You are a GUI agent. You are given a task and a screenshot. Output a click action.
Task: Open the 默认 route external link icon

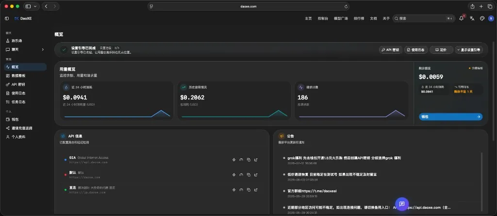pyautogui.click(x=256, y=174)
